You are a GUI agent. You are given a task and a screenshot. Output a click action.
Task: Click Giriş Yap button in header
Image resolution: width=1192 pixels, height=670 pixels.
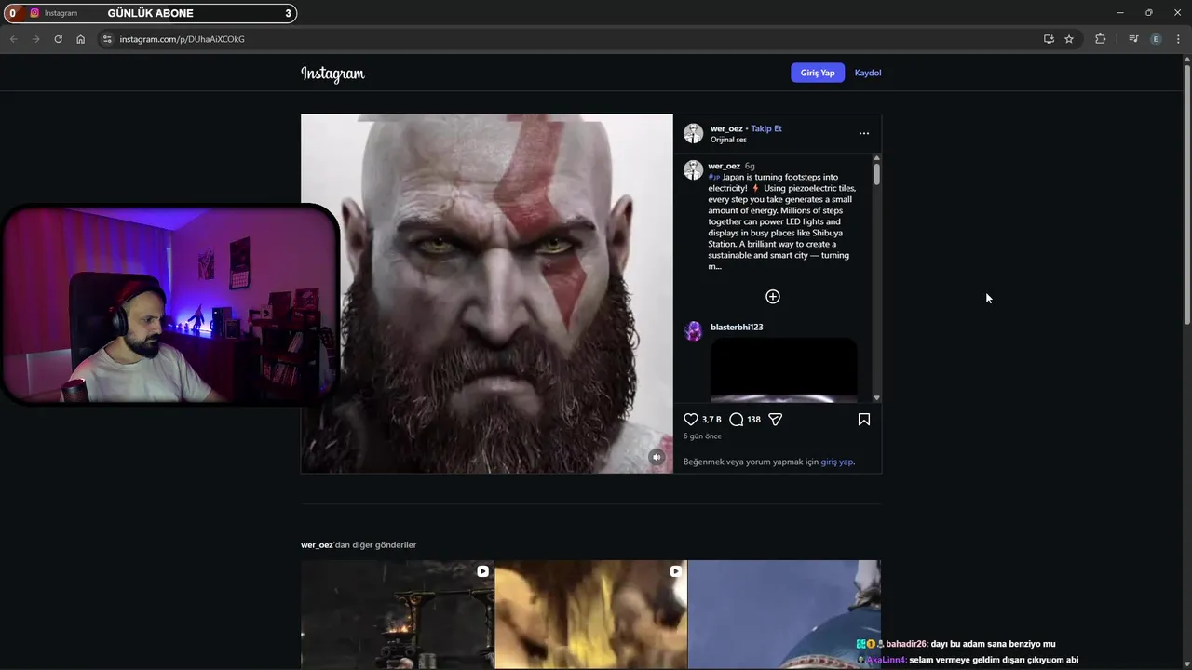pos(818,73)
